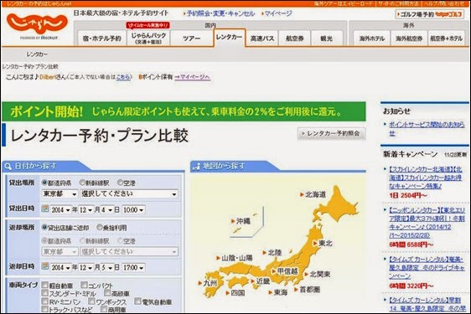Screen dimensions: 471x314
Task: Click こちら link beside greeting
Action: coord(123,77)
